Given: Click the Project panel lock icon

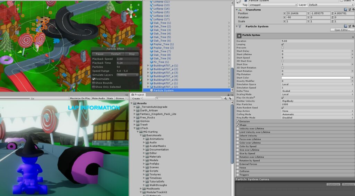Looking at the screenshot, I should (x=229, y=95).
